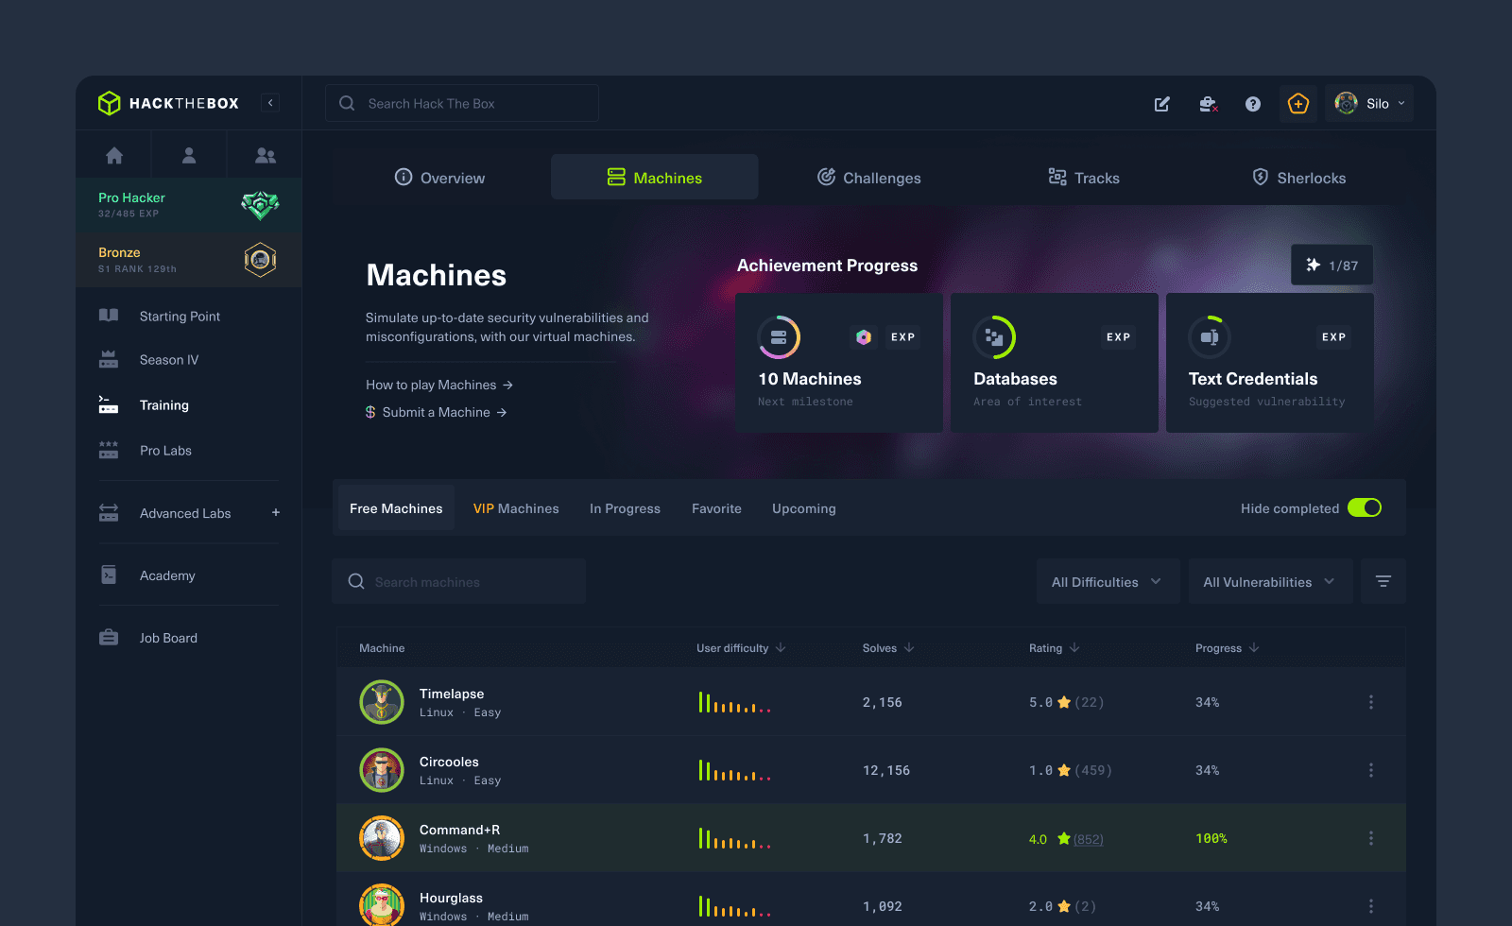Click the Command+R machine avatar
This screenshot has height=926, width=1512.
coord(382,838)
